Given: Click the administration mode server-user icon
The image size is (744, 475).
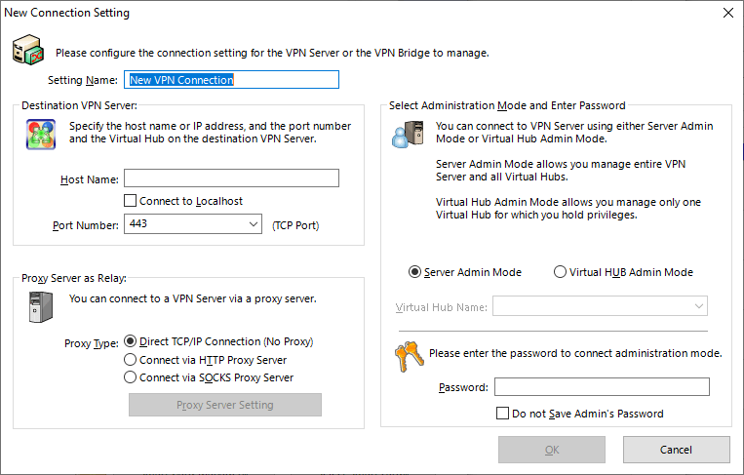Looking at the screenshot, I should pyautogui.click(x=406, y=133).
